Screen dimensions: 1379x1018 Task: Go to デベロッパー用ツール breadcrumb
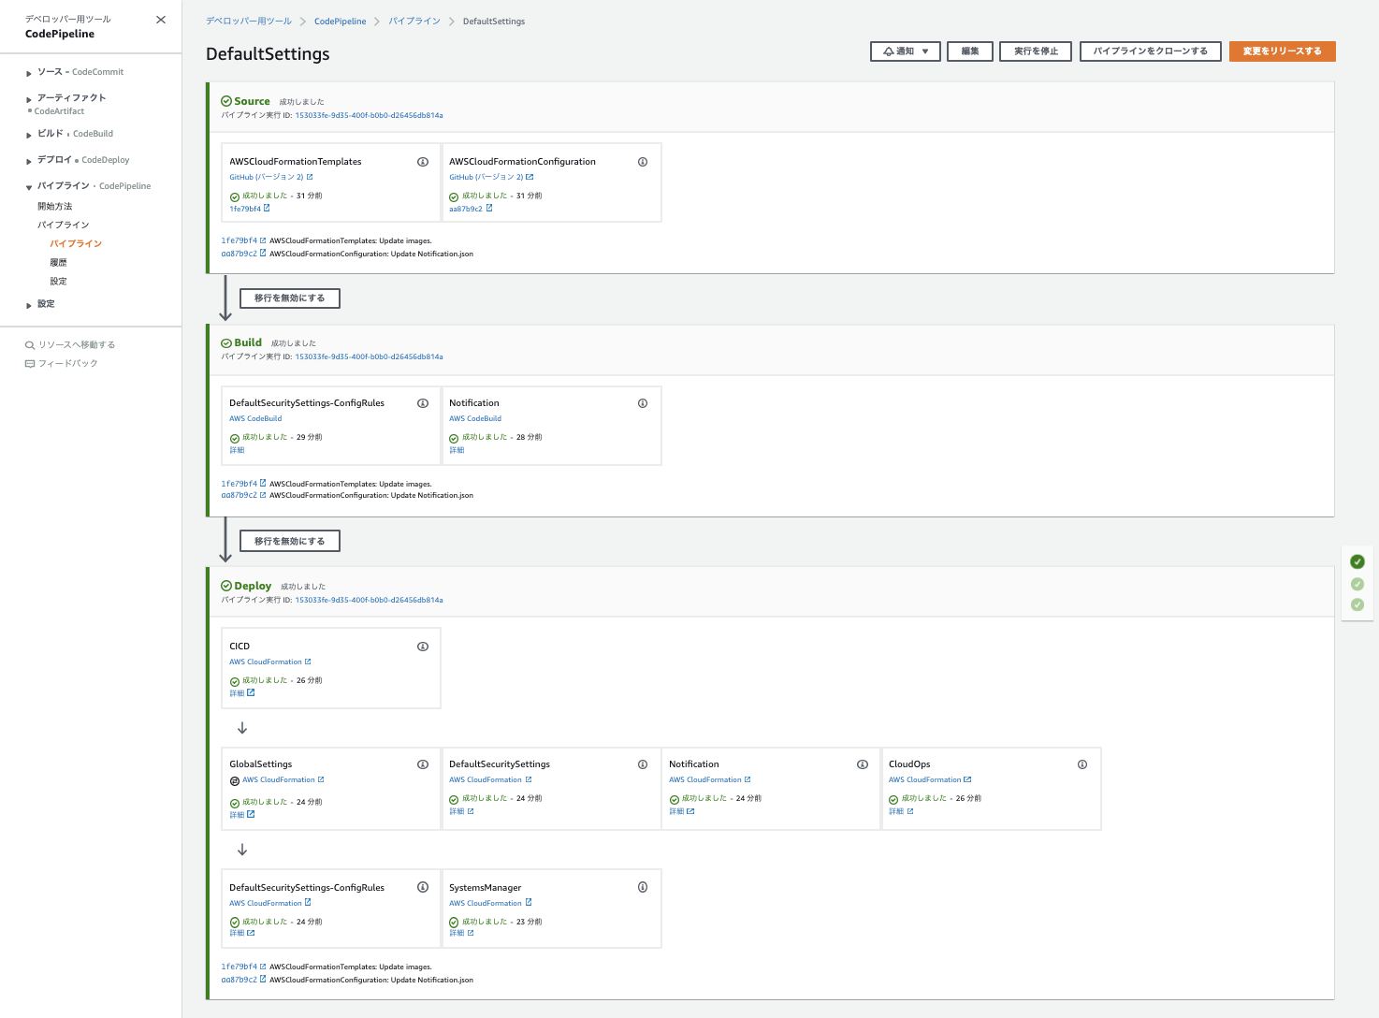249,22
